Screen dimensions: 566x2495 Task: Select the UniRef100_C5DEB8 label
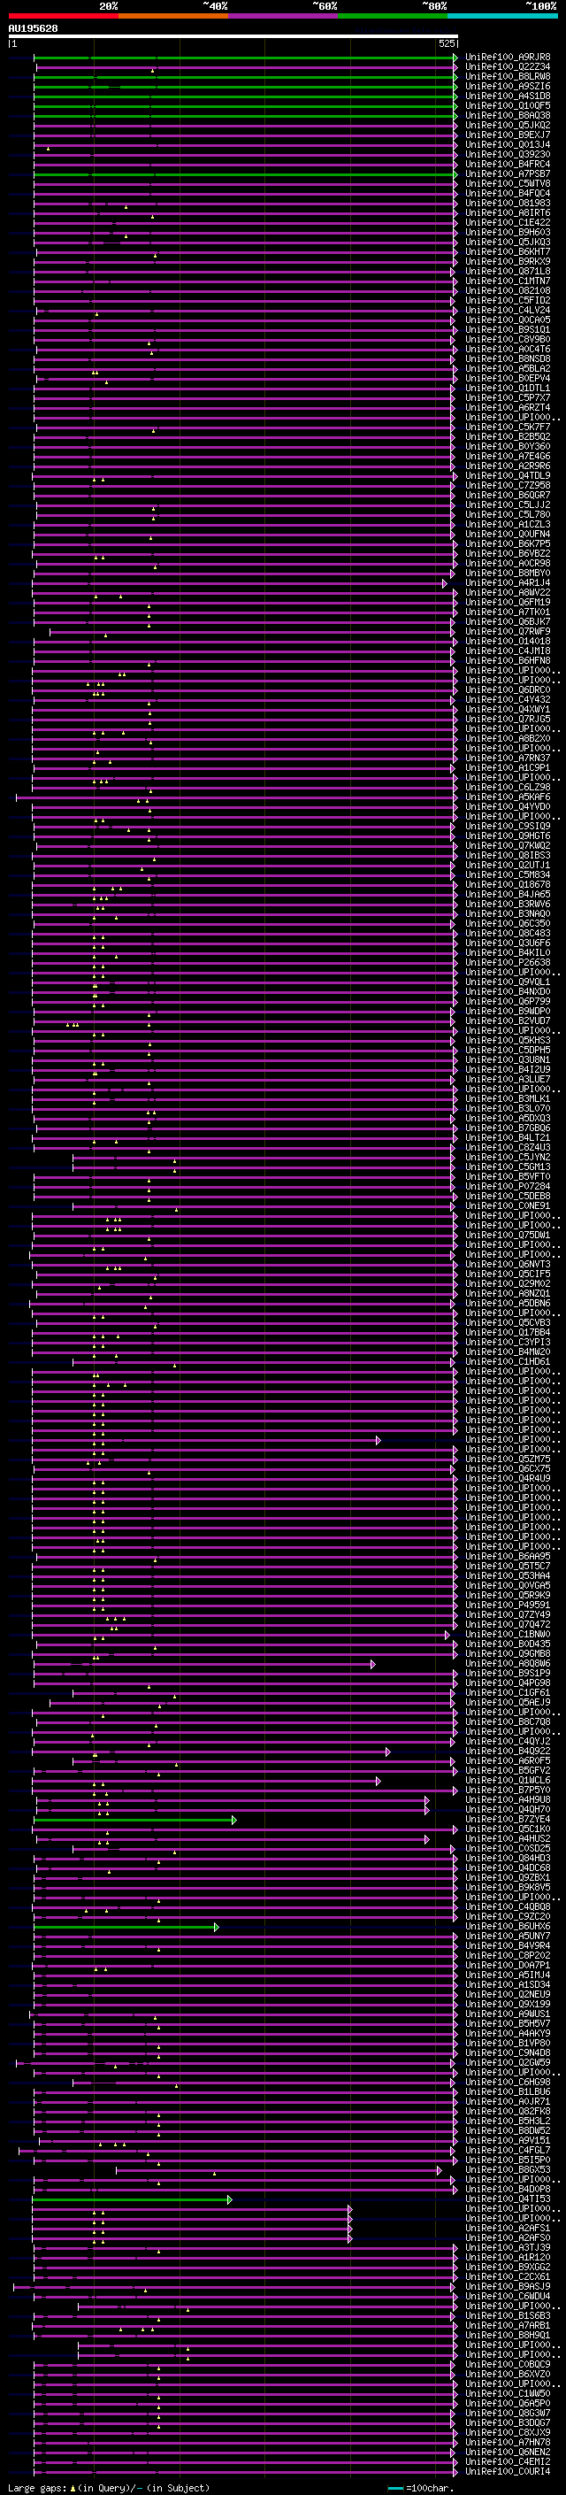(x=508, y=1197)
